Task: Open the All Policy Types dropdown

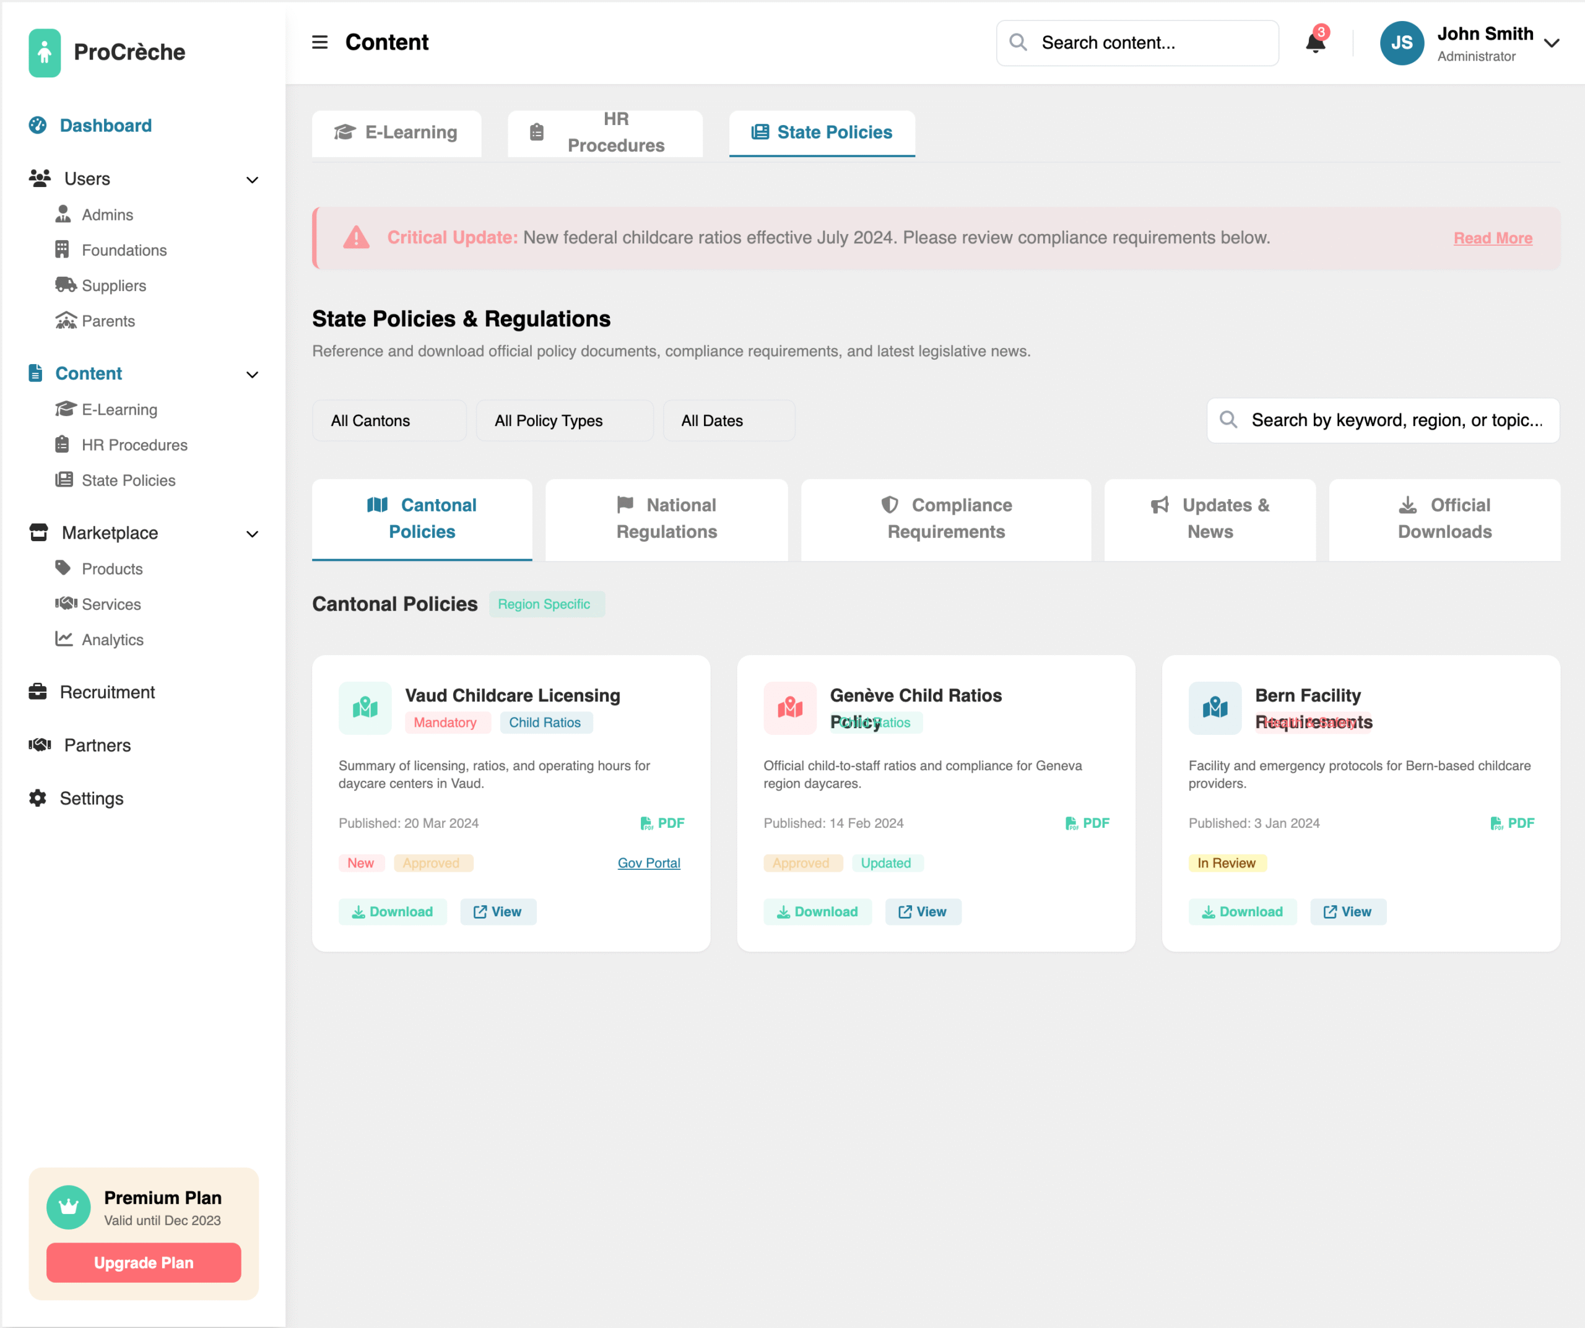Action: click(x=564, y=421)
